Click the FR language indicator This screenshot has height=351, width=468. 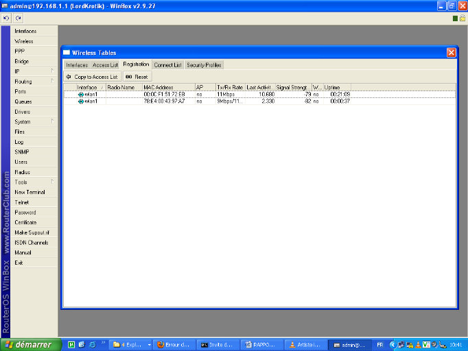click(380, 345)
